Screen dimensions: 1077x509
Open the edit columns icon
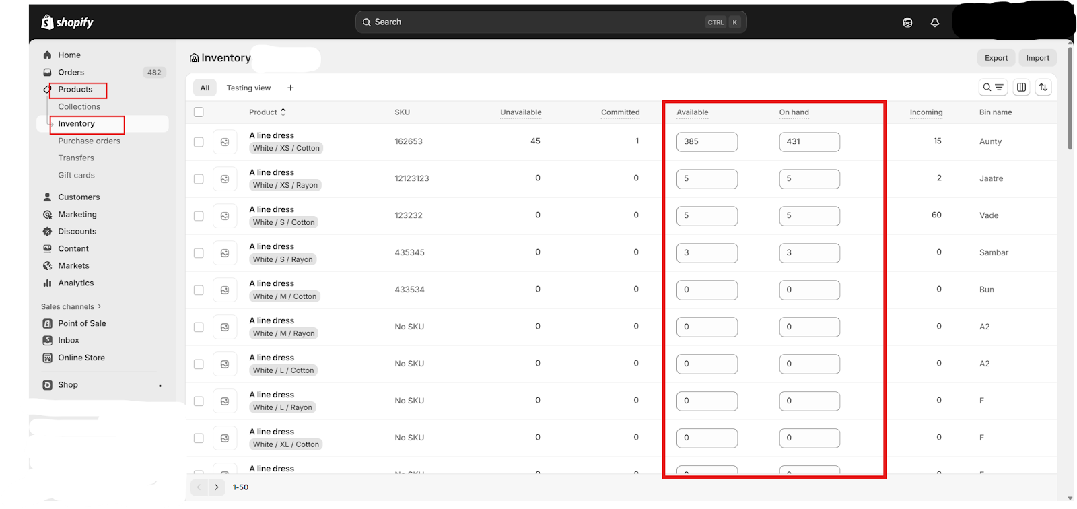[1021, 88]
